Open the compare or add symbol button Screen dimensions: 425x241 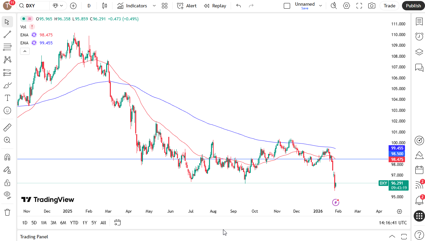click(73, 6)
